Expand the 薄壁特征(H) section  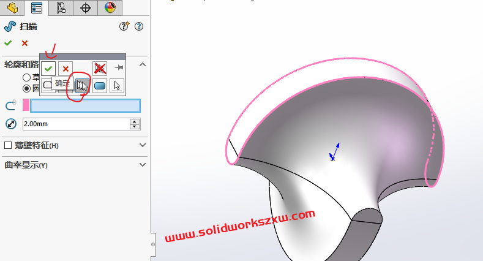[x=142, y=145]
